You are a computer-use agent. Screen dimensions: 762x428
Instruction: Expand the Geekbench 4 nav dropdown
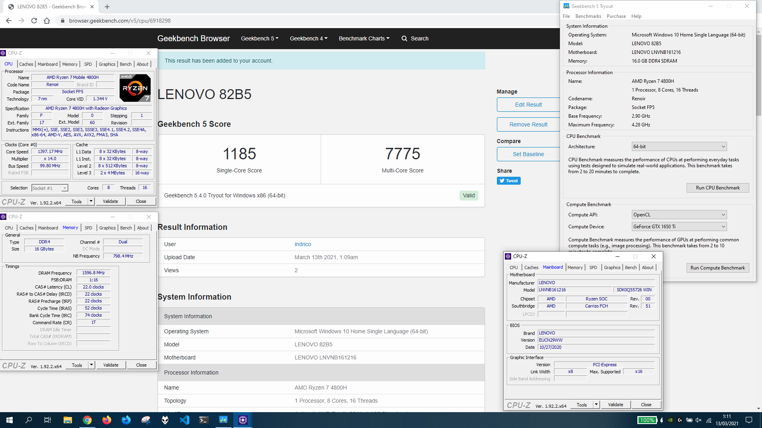(x=308, y=38)
